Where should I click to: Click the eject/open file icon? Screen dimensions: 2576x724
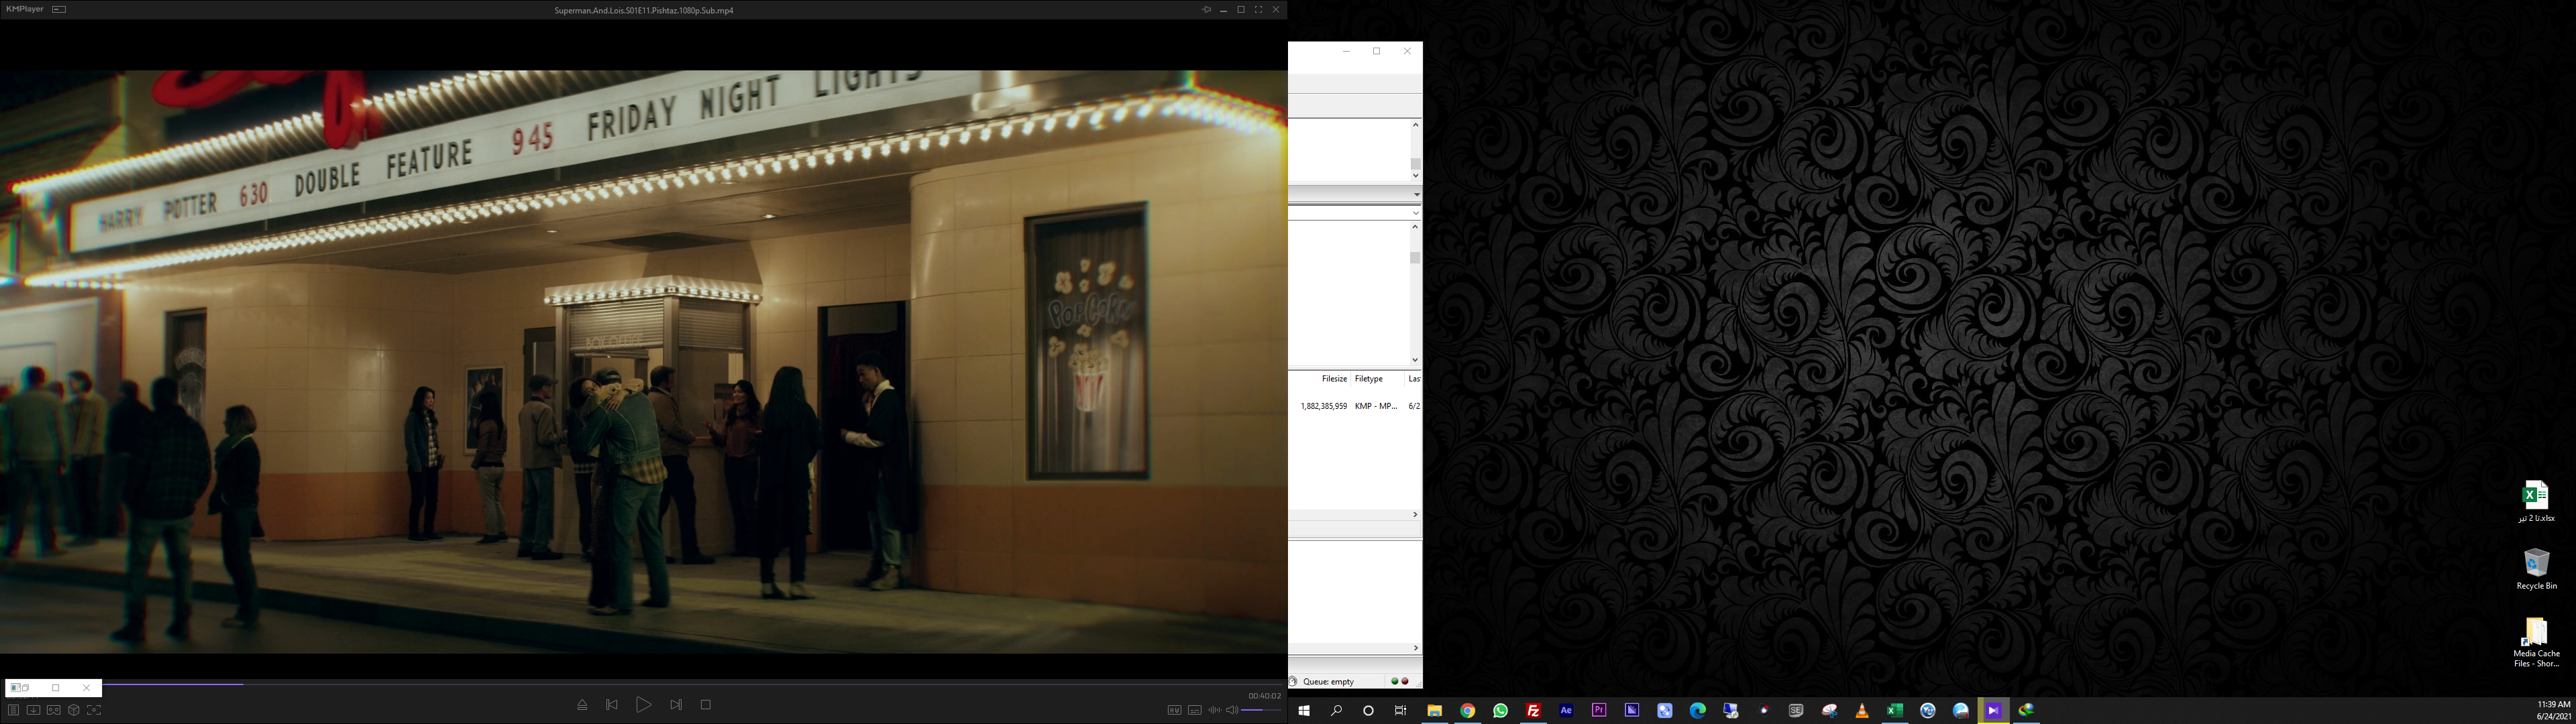coord(582,705)
